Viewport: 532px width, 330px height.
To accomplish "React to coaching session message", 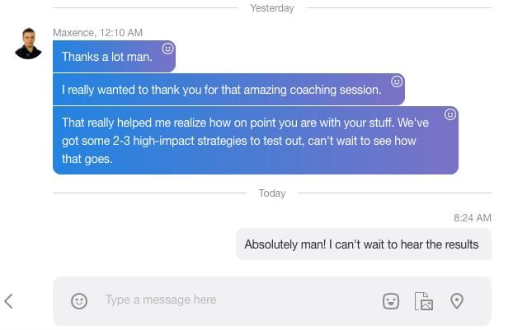I will 397,81.
